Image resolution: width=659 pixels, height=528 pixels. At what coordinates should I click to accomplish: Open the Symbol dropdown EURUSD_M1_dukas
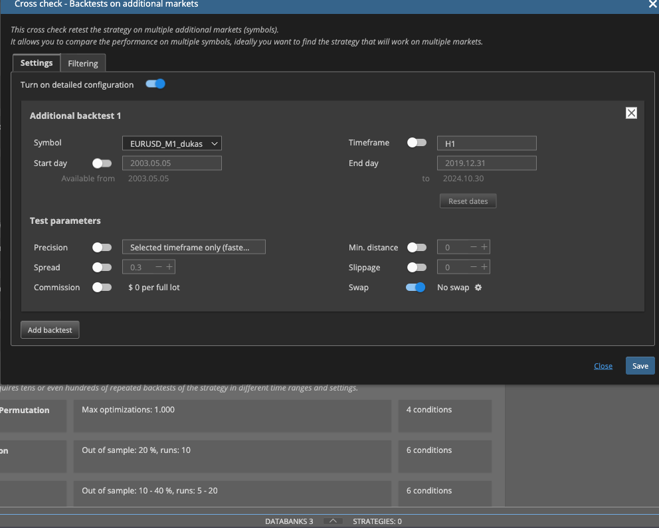pyautogui.click(x=172, y=143)
